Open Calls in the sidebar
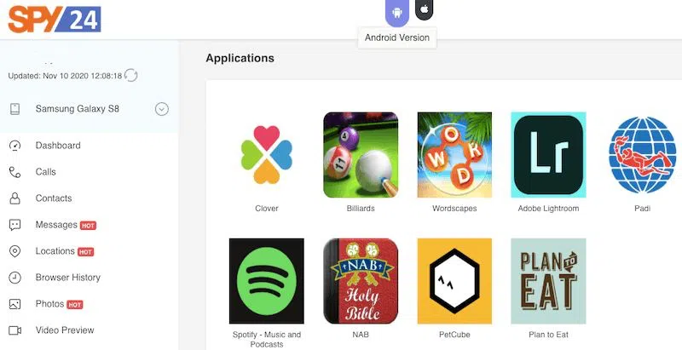682x350 pixels. click(x=46, y=172)
